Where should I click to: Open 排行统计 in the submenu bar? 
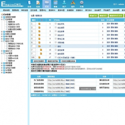point(88,10)
